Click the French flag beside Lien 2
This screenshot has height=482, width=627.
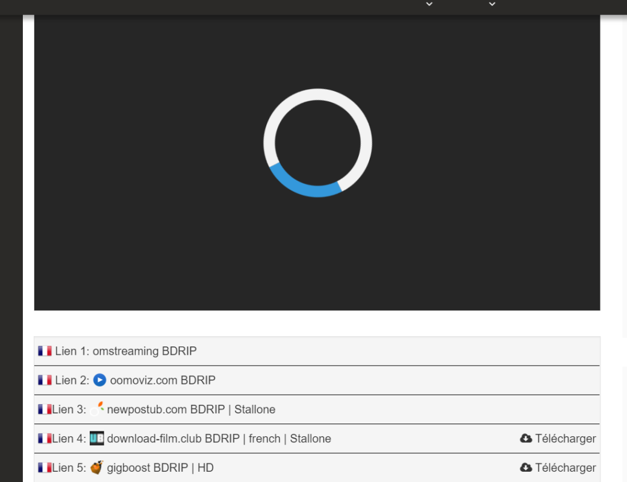click(45, 380)
